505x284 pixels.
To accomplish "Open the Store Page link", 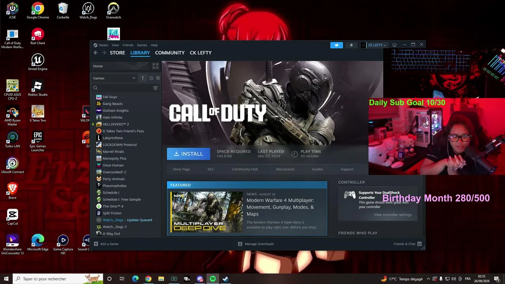I will (x=181, y=169).
